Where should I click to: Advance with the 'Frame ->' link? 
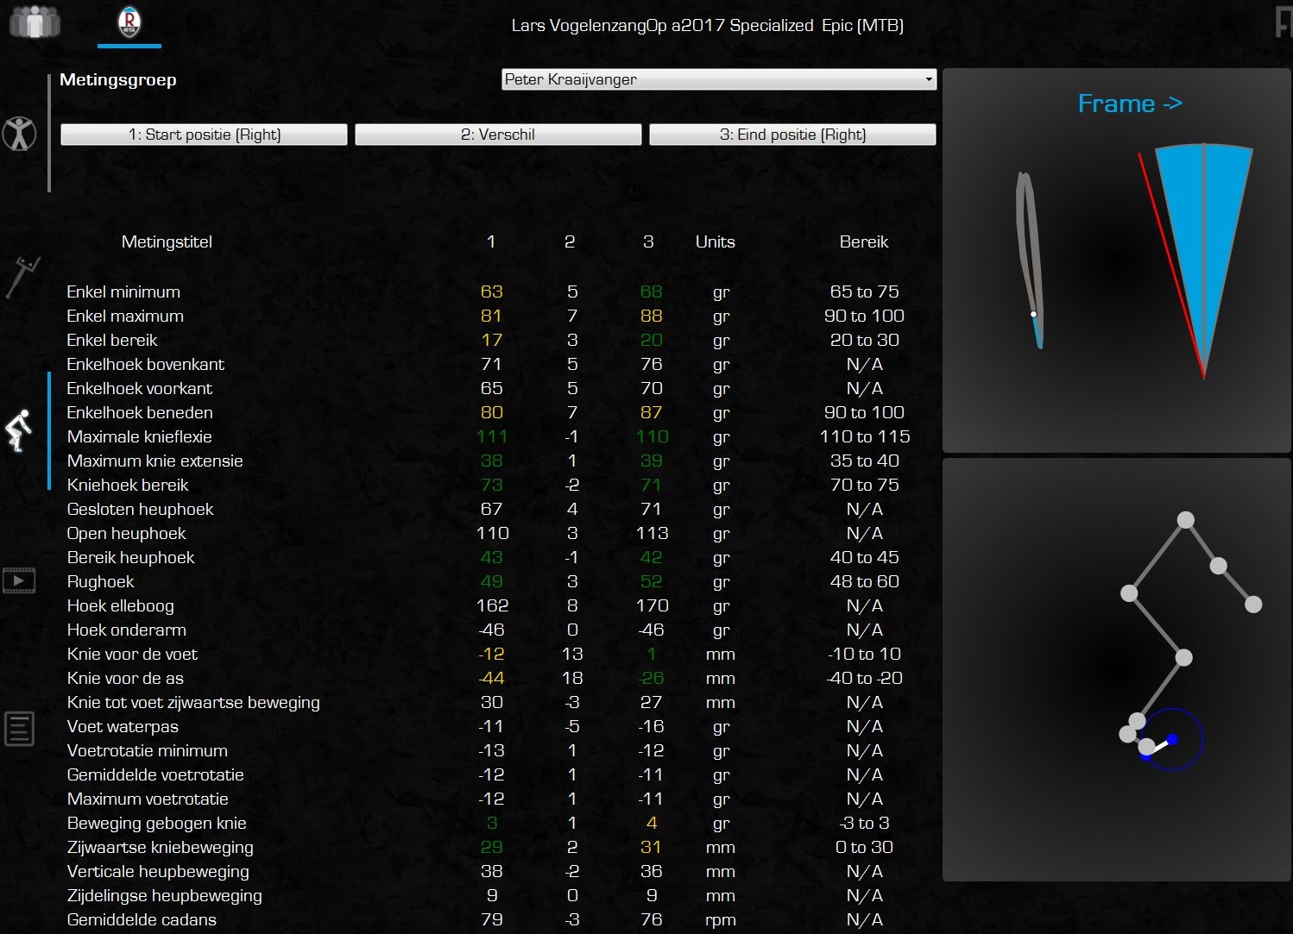1129,103
